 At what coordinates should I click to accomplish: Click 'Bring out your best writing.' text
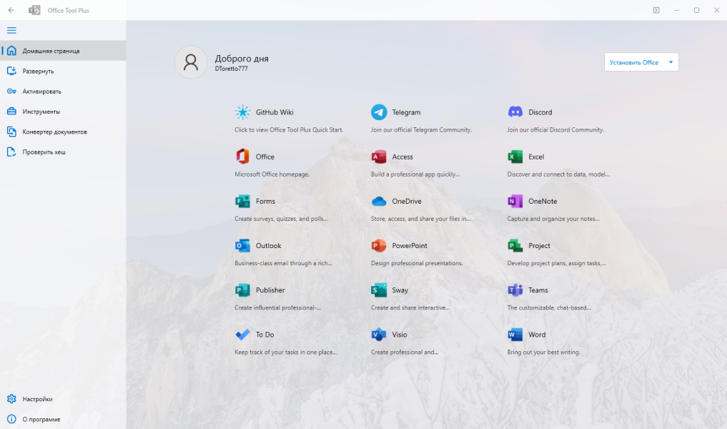point(543,352)
